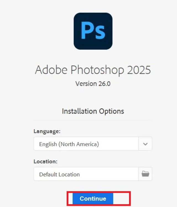Click the Location: label
Viewport: 177px width, 207px height.
[x=46, y=161]
